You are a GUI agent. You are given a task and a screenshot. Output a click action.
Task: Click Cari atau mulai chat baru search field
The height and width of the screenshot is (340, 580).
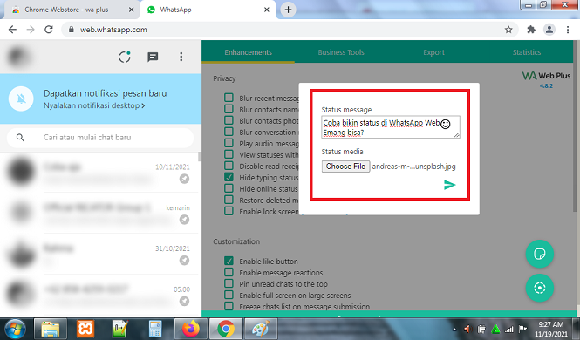100,138
